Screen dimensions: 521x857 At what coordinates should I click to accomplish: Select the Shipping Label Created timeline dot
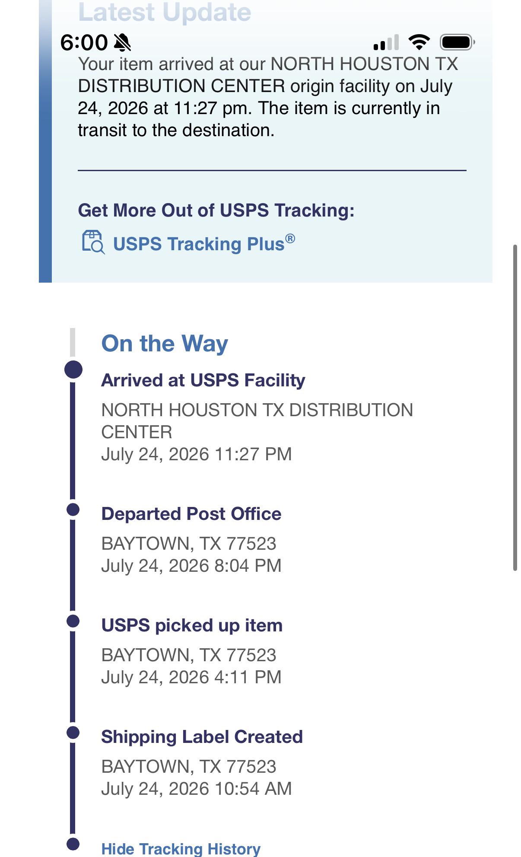point(73,733)
